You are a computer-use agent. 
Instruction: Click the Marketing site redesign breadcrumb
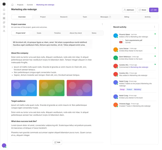click(x=45, y=5)
